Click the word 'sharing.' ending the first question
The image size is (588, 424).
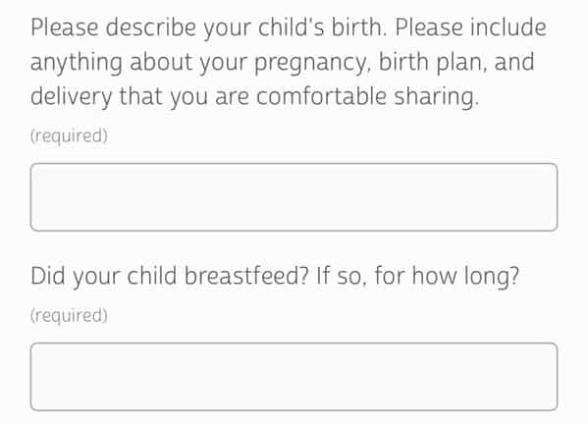tap(437, 97)
